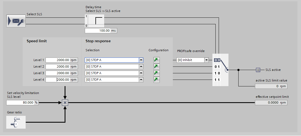The height and width of the screenshot is (136, 301).
Task: Click the Configuration column label
Action: click(158, 50)
